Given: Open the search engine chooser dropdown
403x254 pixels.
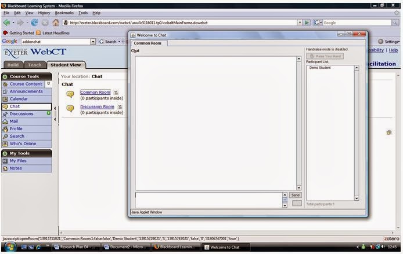Looking at the screenshot, I should (321, 23).
